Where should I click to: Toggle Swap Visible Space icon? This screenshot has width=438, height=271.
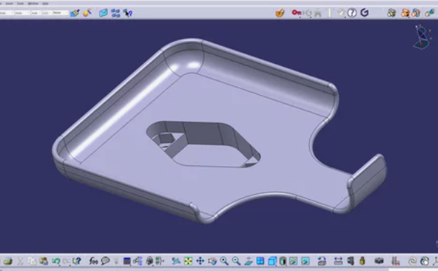coord(306,261)
